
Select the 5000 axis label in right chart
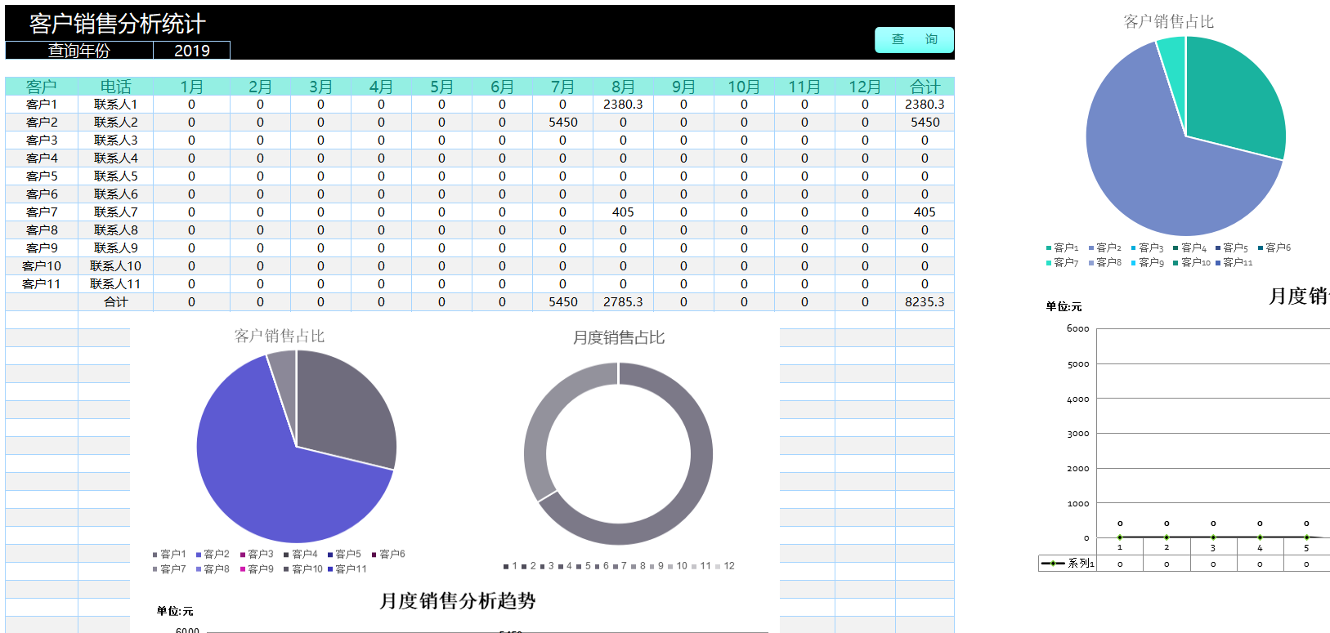click(x=1078, y=364)
